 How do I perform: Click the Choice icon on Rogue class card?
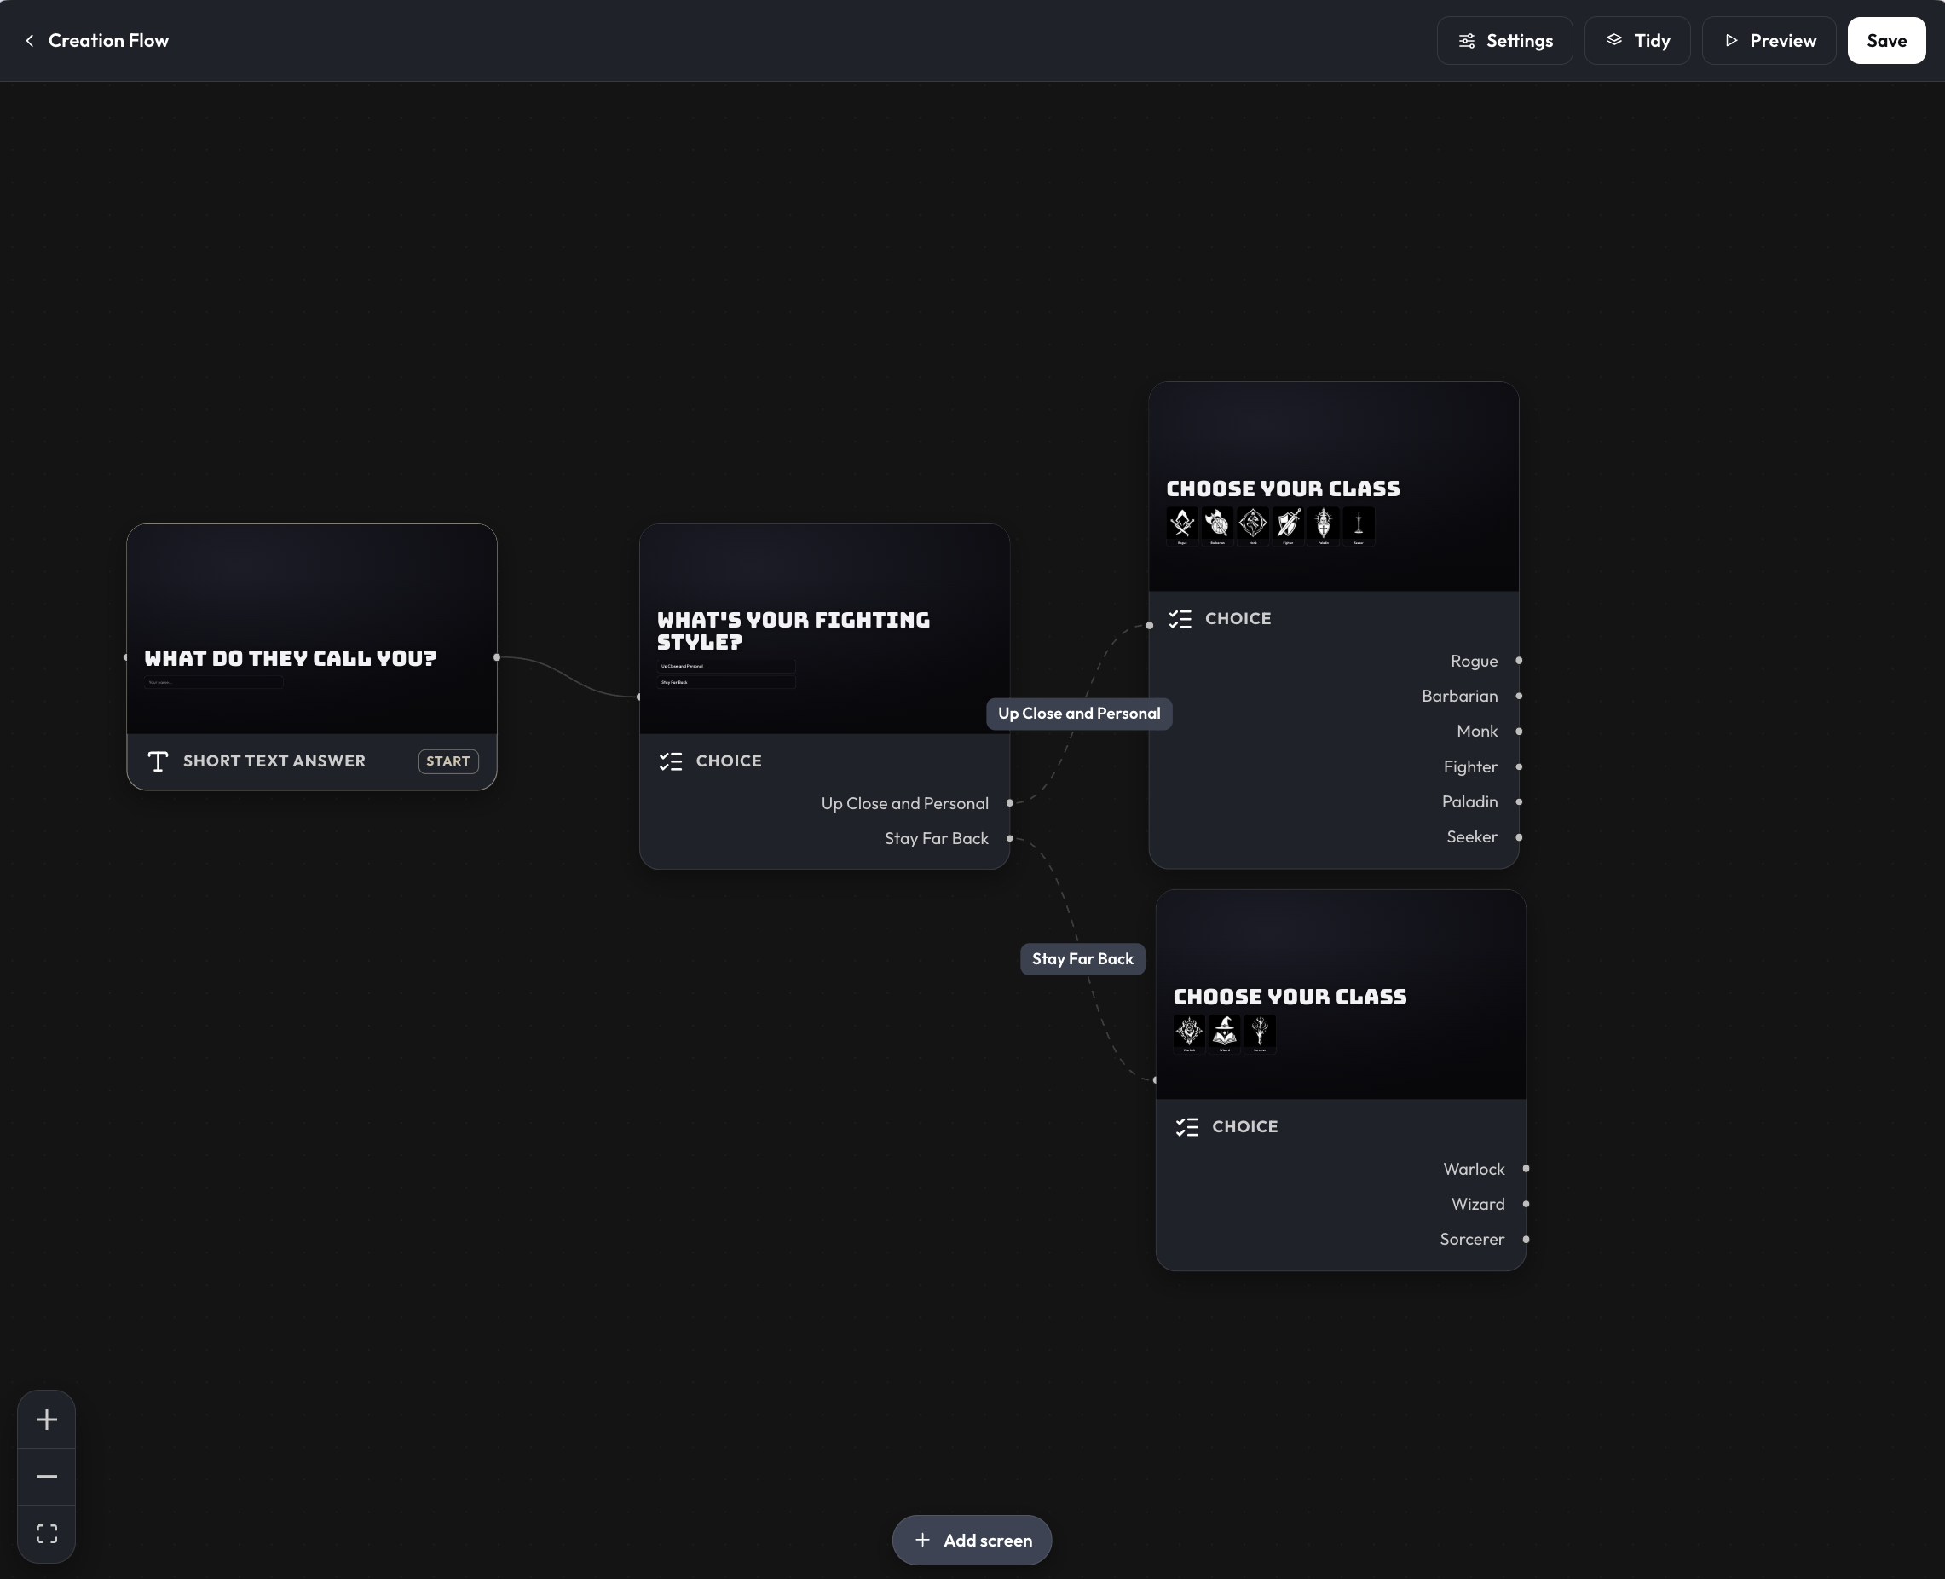tap(1180, 620)
